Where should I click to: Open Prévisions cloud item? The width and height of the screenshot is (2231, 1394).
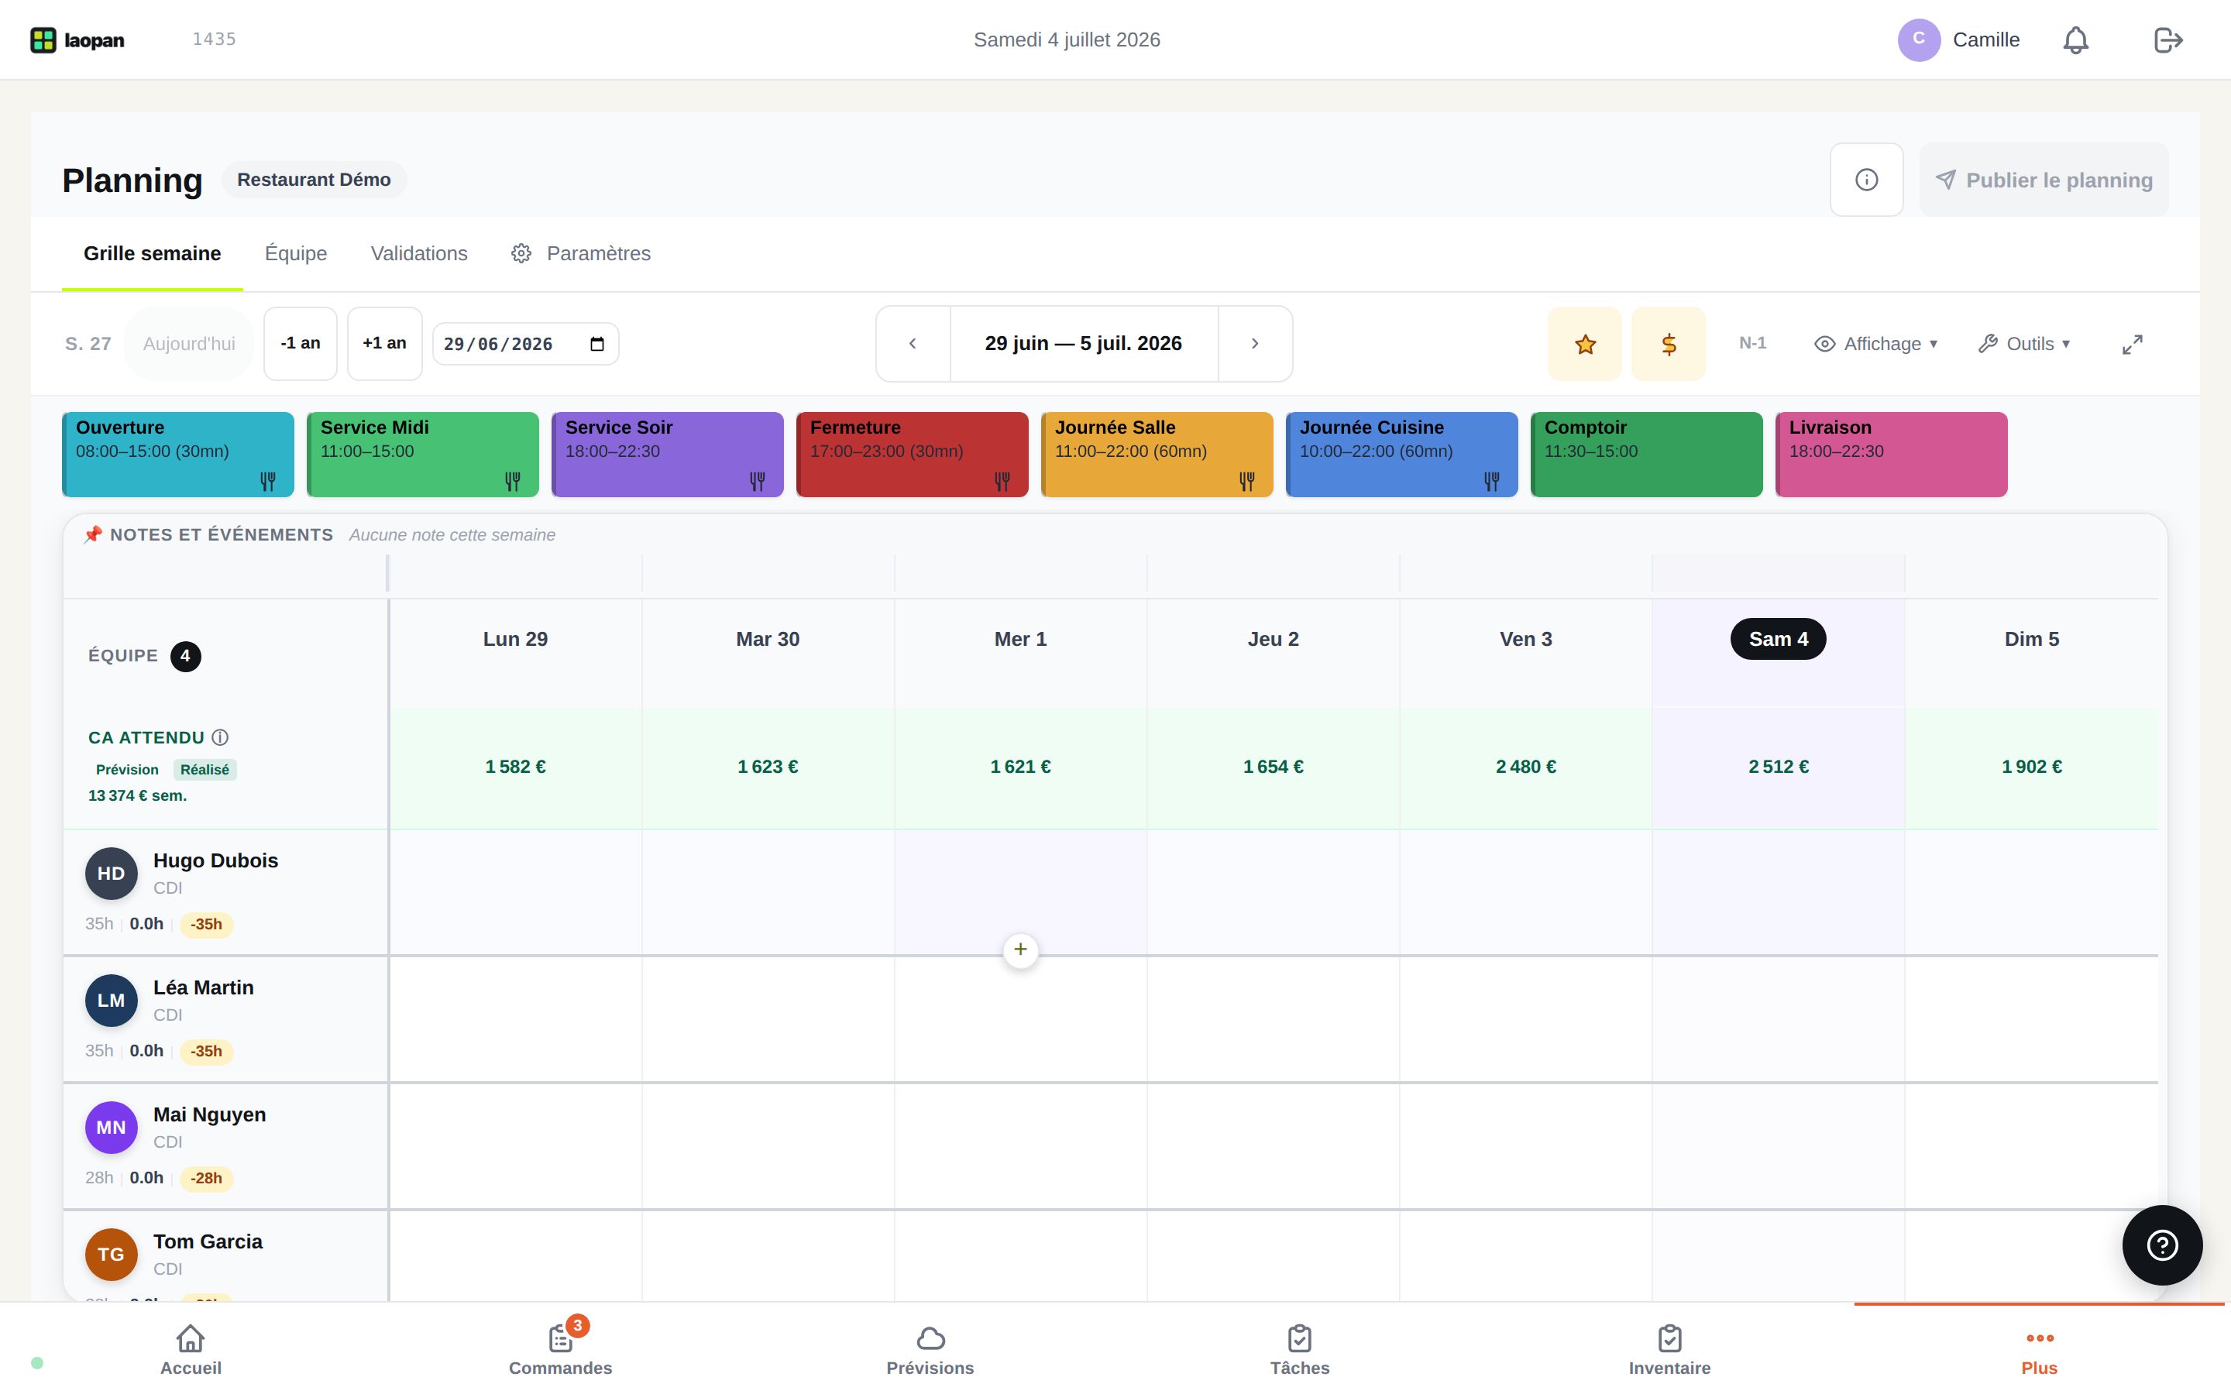(930, 1350)
